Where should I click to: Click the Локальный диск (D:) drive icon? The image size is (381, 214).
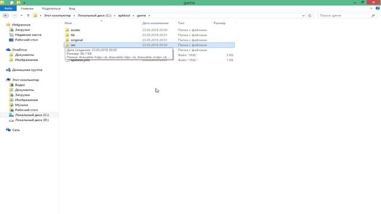click(11, 120)
